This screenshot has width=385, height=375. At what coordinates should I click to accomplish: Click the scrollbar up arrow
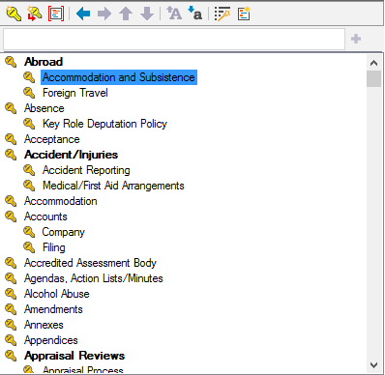[373, 63]
